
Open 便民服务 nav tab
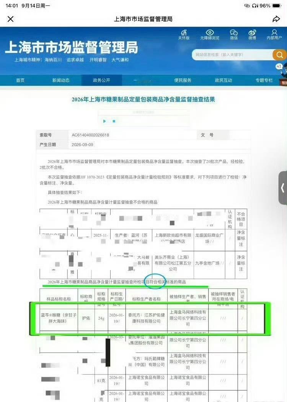[x=183, y=80]
